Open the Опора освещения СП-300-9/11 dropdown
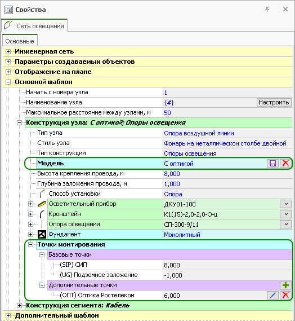The height and width of the screenshot is (321, 295). point(286,224)
